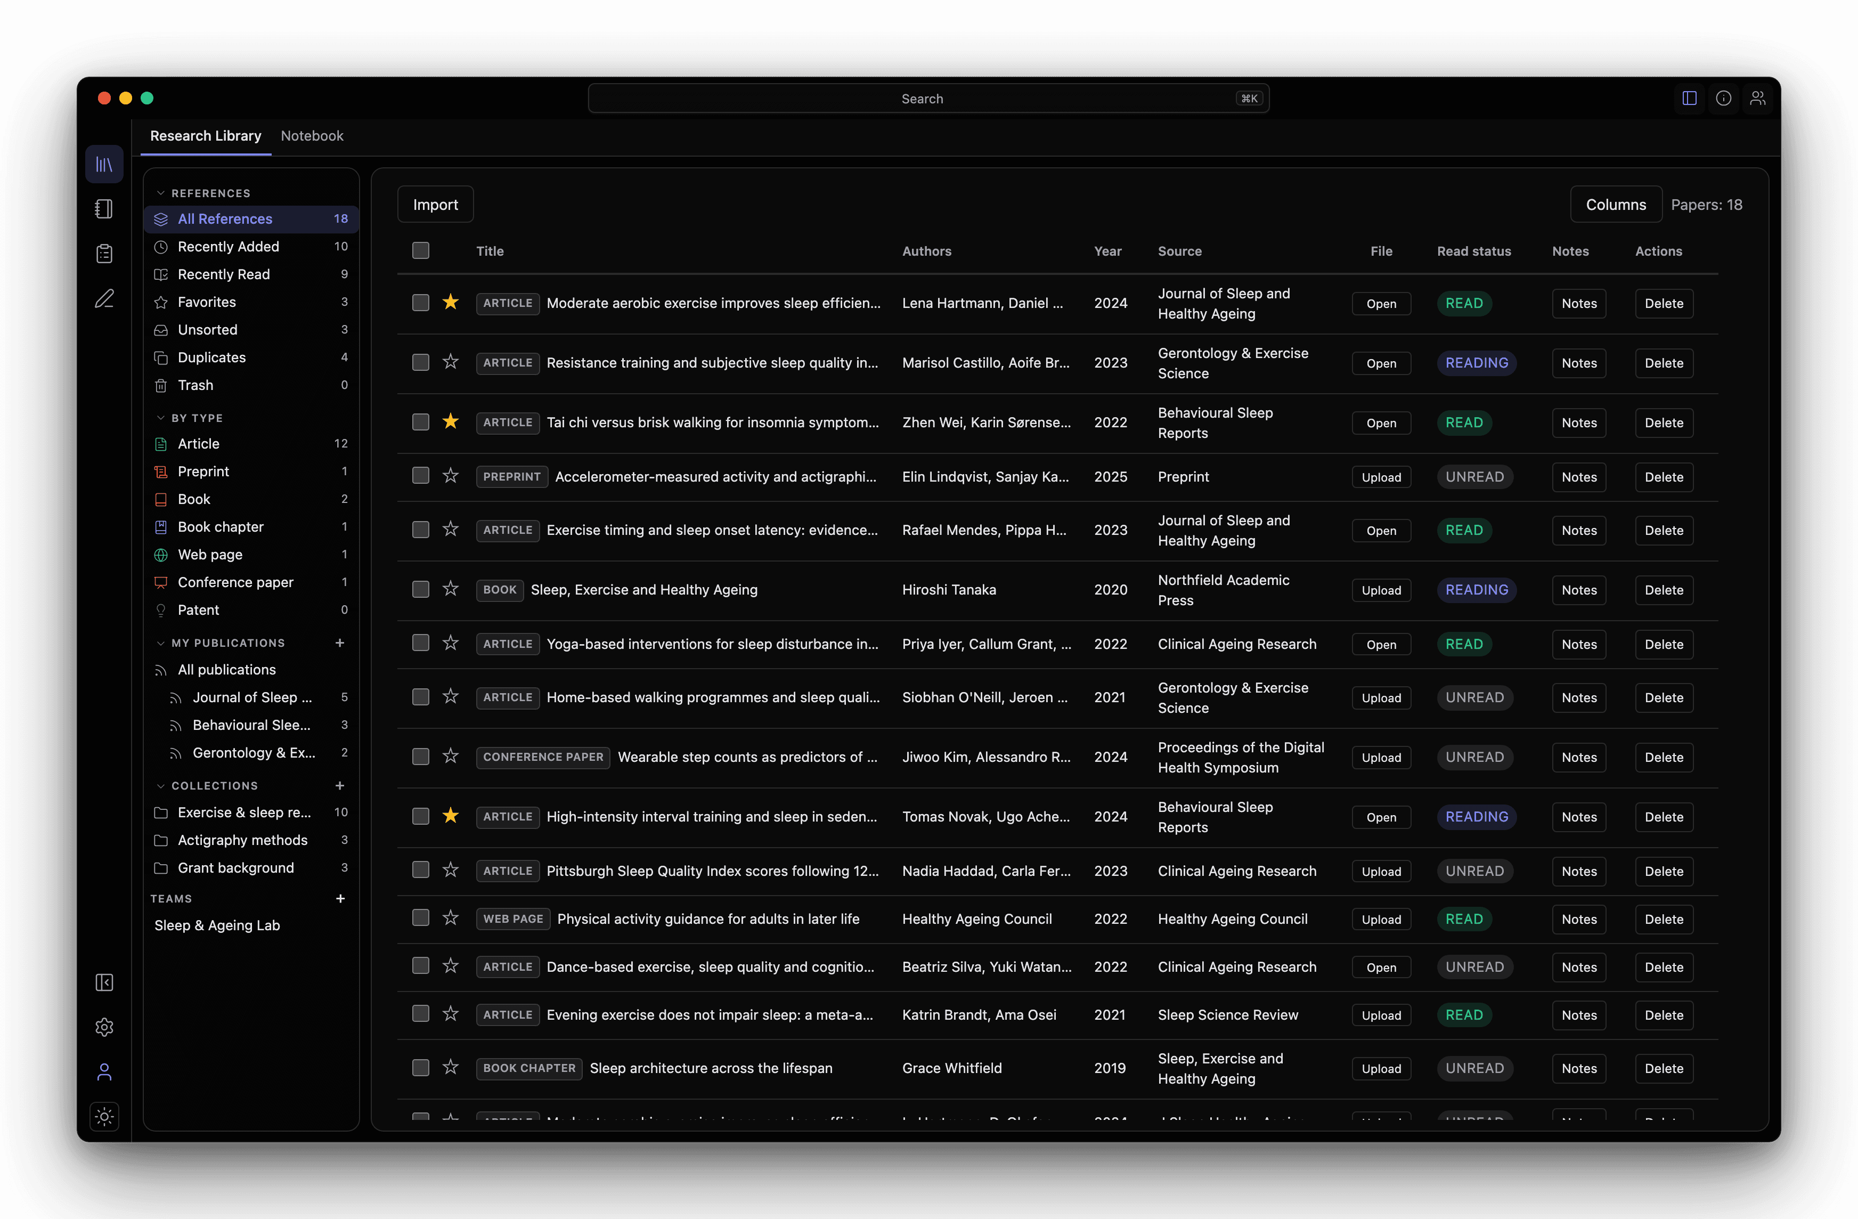Collapse the My Publications section

tap(160, 643)
